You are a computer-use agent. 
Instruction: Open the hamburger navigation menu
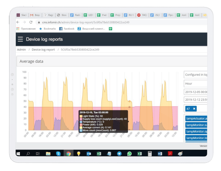point(20,39)
